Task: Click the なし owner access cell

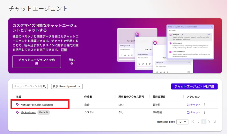Action: [x=121, y=112]
